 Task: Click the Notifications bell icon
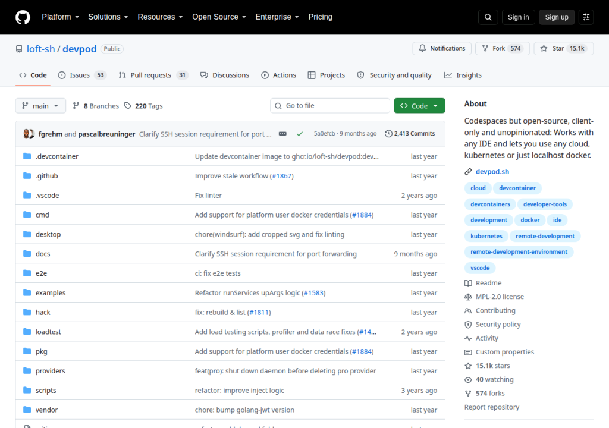tap(422, 48)
